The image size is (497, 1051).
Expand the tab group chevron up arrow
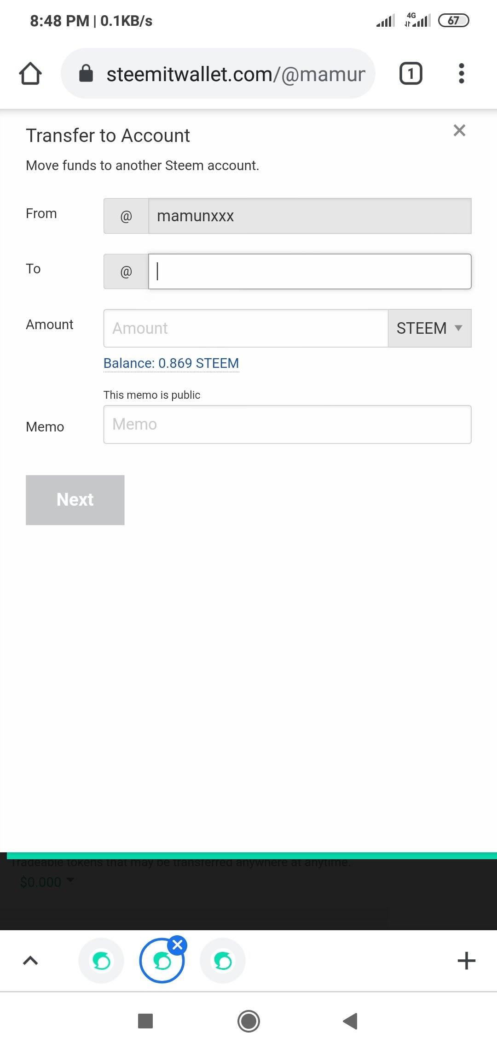click(x=30, y=961)
